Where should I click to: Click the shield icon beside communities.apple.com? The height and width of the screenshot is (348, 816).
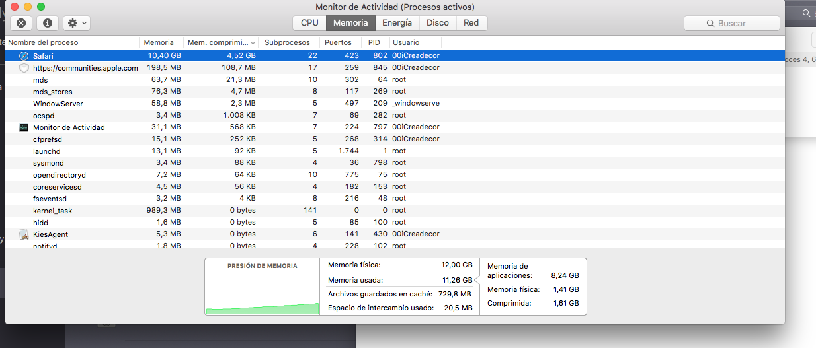[24, 68]
